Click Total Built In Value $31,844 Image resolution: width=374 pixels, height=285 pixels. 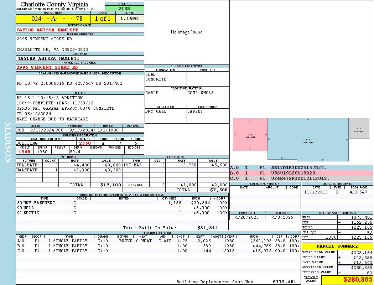tap(208, 228)
